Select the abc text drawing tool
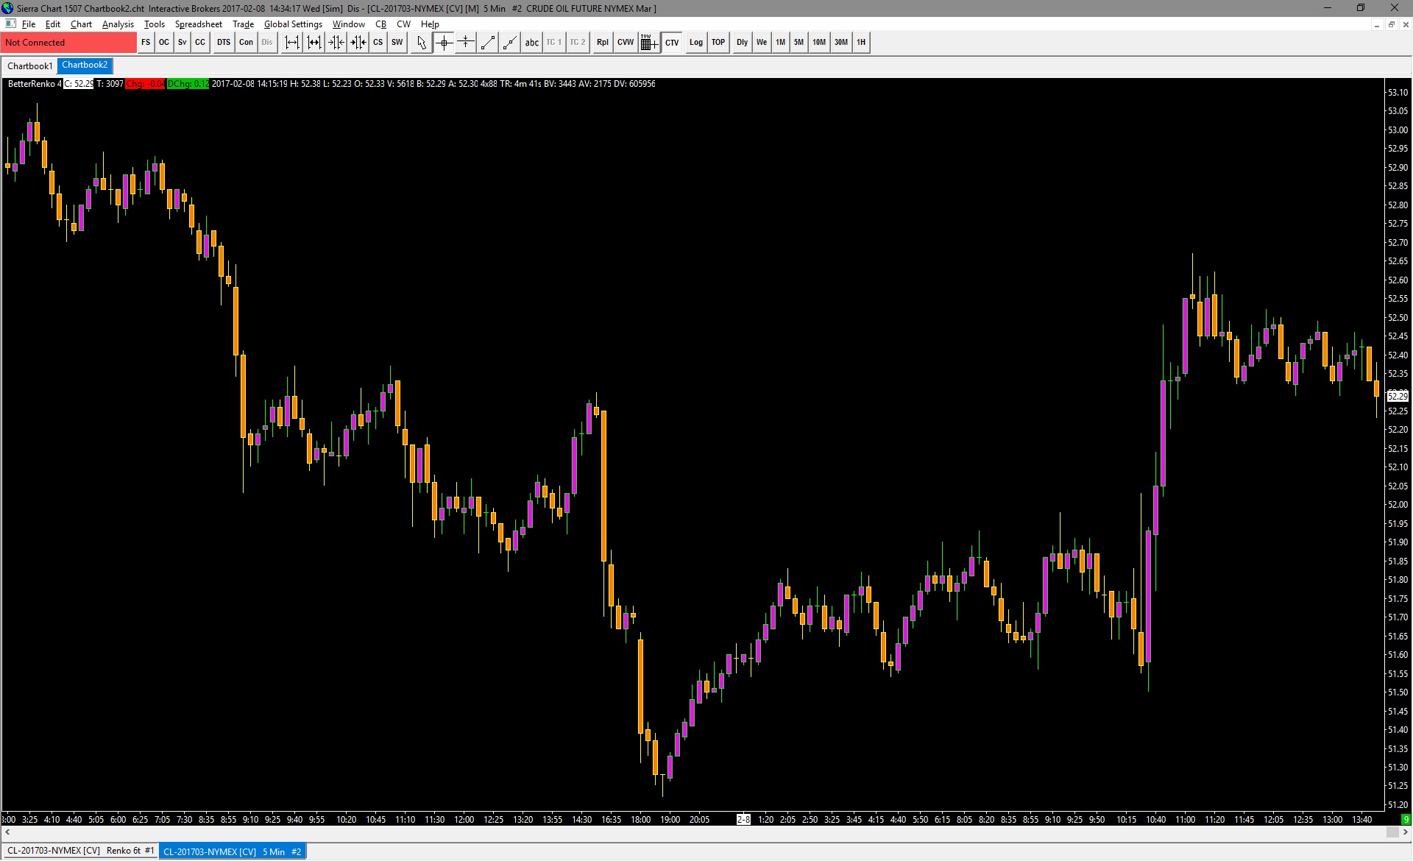The height and width of the screenshot is (861, 1413). (531, 43)
